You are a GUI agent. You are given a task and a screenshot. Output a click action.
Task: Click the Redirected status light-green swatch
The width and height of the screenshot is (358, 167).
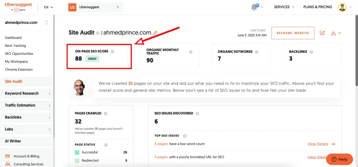(x=77, y=161)
